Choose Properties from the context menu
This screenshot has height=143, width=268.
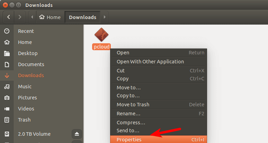pos(129,140)
